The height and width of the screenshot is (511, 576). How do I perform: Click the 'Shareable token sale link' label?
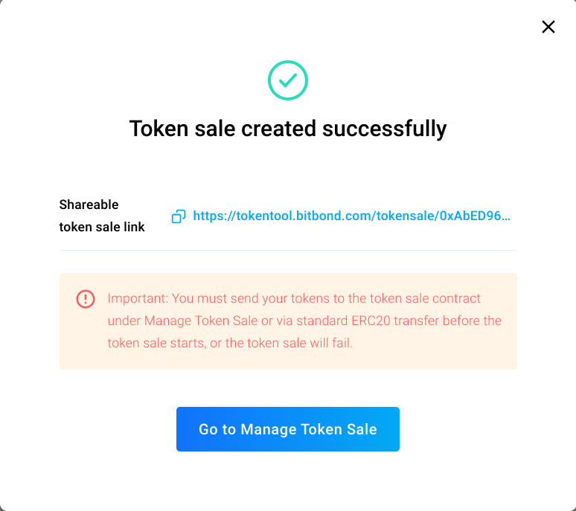(x=102, y=216)
